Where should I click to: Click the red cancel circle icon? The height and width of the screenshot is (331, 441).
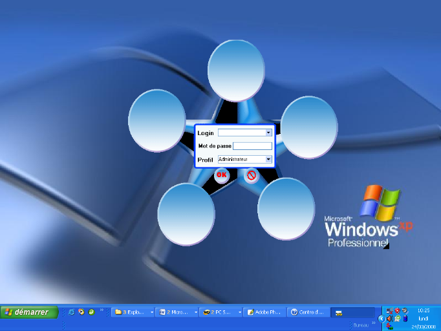(252, 175)
